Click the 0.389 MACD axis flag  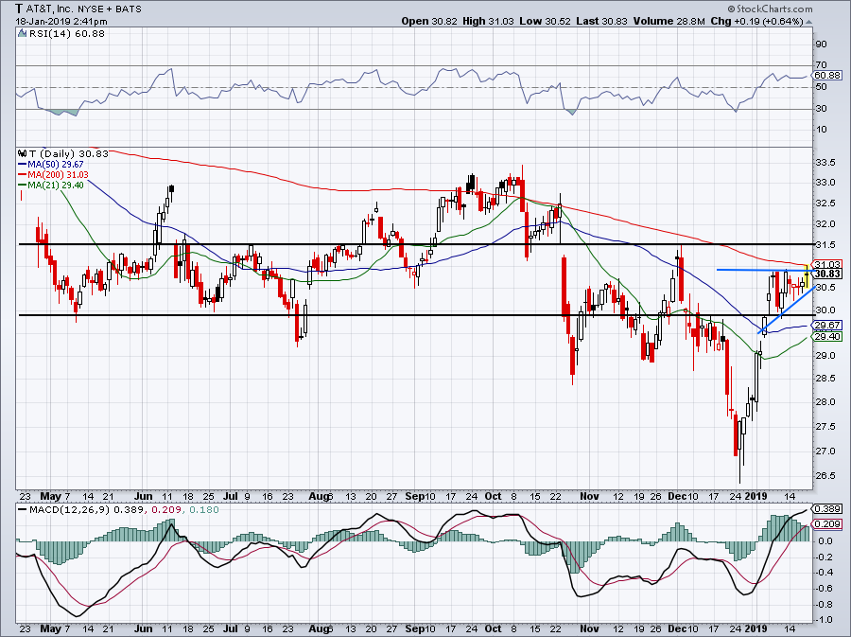(827, 509)
